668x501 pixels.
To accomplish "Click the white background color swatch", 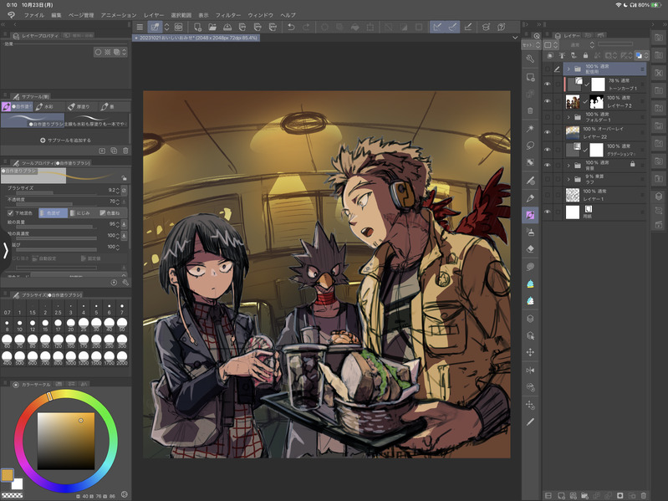I will [18, 484].
